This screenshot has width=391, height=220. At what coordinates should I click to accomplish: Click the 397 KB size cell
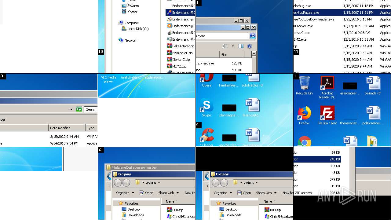[335, 166]
